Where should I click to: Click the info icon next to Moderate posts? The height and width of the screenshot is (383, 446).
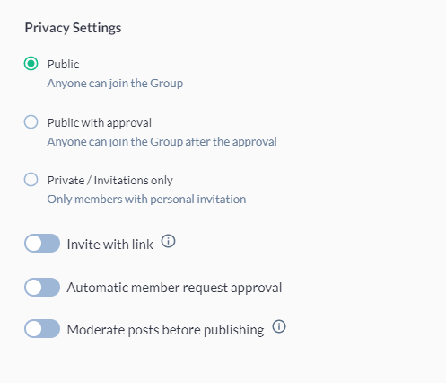pos(279,326)
